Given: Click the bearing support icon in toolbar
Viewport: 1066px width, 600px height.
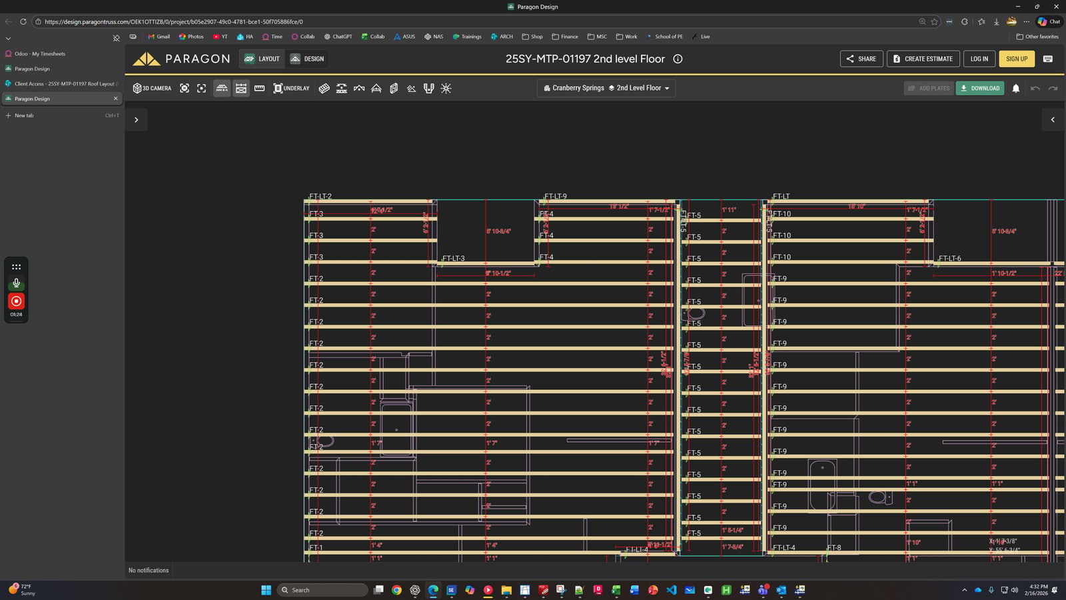Looking at the screenshot, I should 342,88.
